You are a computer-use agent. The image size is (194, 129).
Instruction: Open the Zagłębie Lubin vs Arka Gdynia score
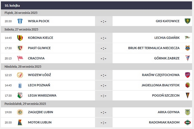click(x=103, y=112)
